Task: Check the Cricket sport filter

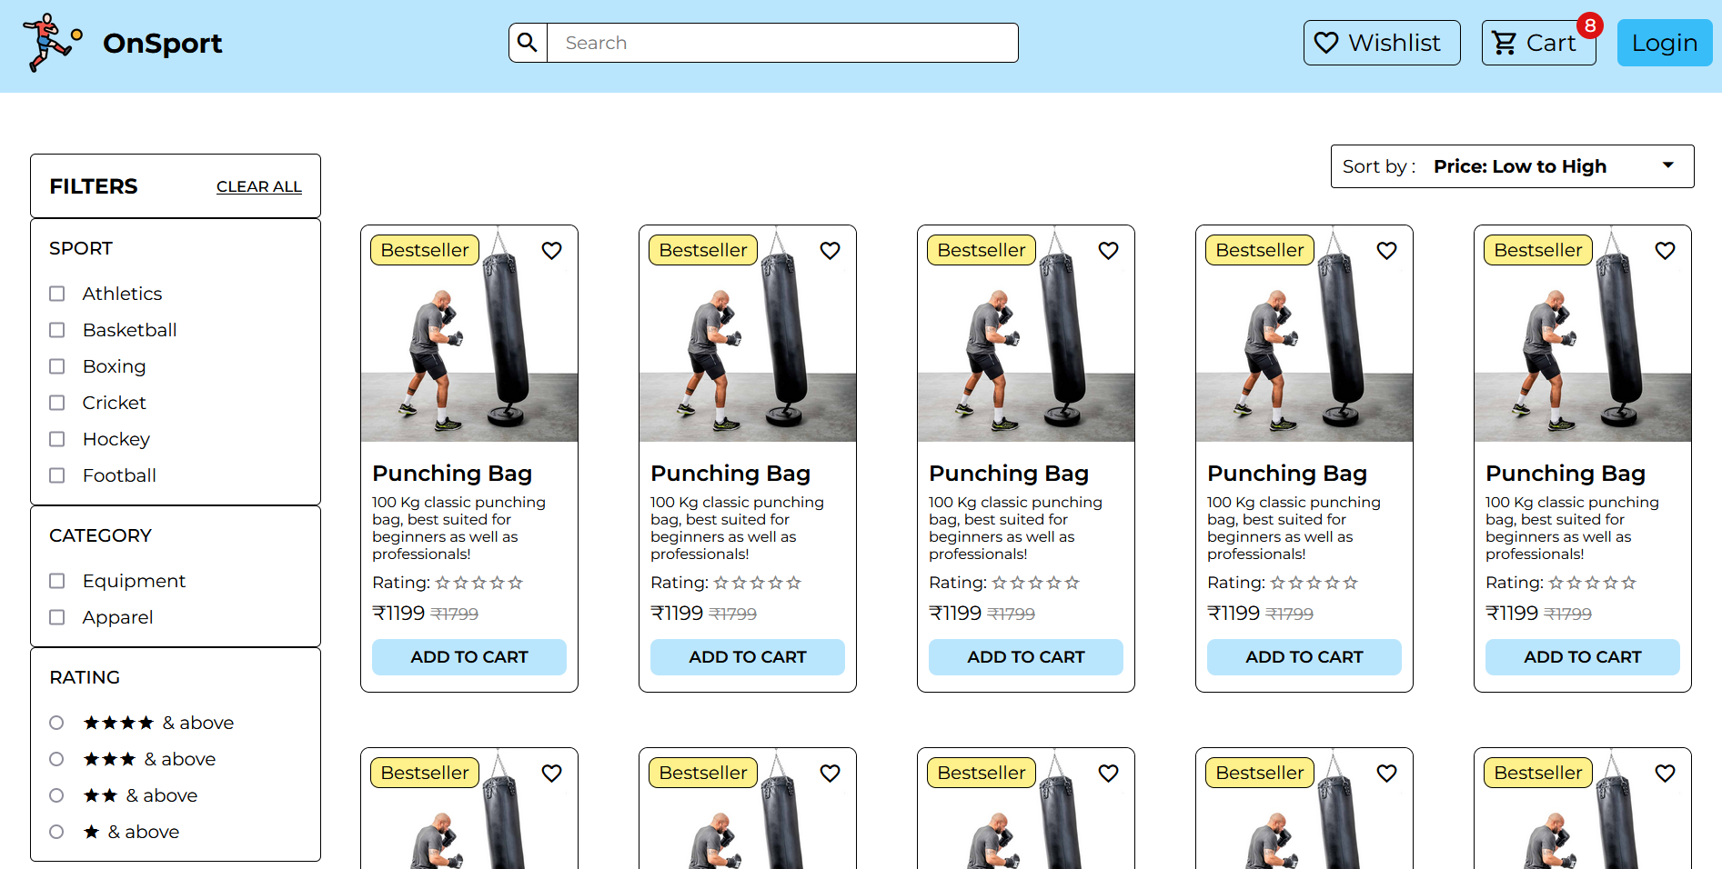Action: (x=56, y=403)
